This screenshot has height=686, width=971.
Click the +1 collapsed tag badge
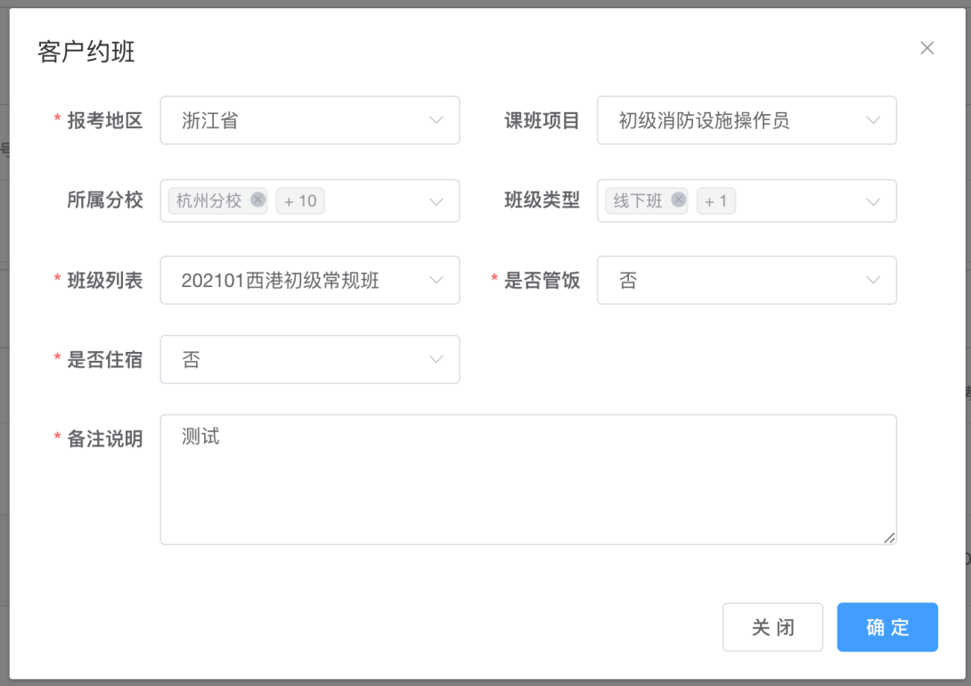click(715, 201)
